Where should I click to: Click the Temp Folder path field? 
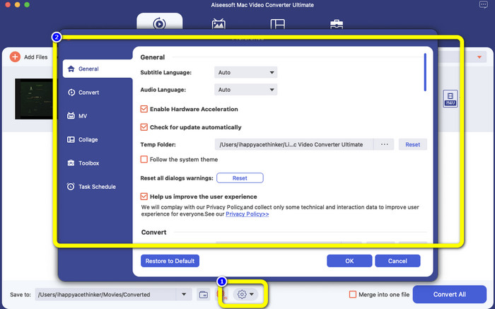point(294,144)
